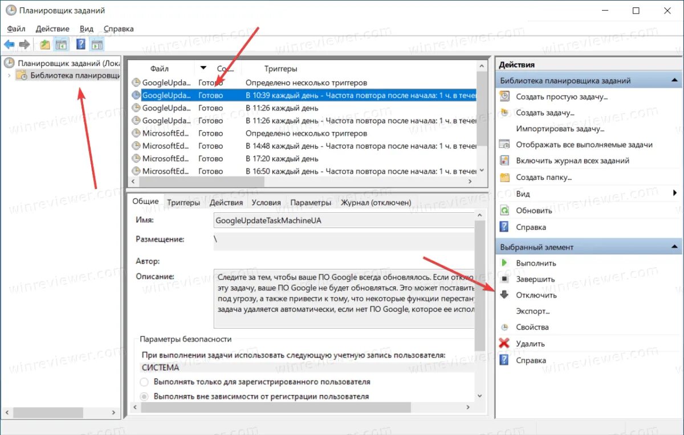
Task: Click the Удалить action text
Action: (530, 344)
